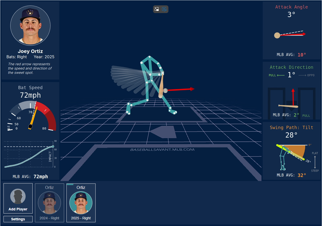Select the Ortiz 2025 - Right player card
322x226 pixels.
click(81, 202)
